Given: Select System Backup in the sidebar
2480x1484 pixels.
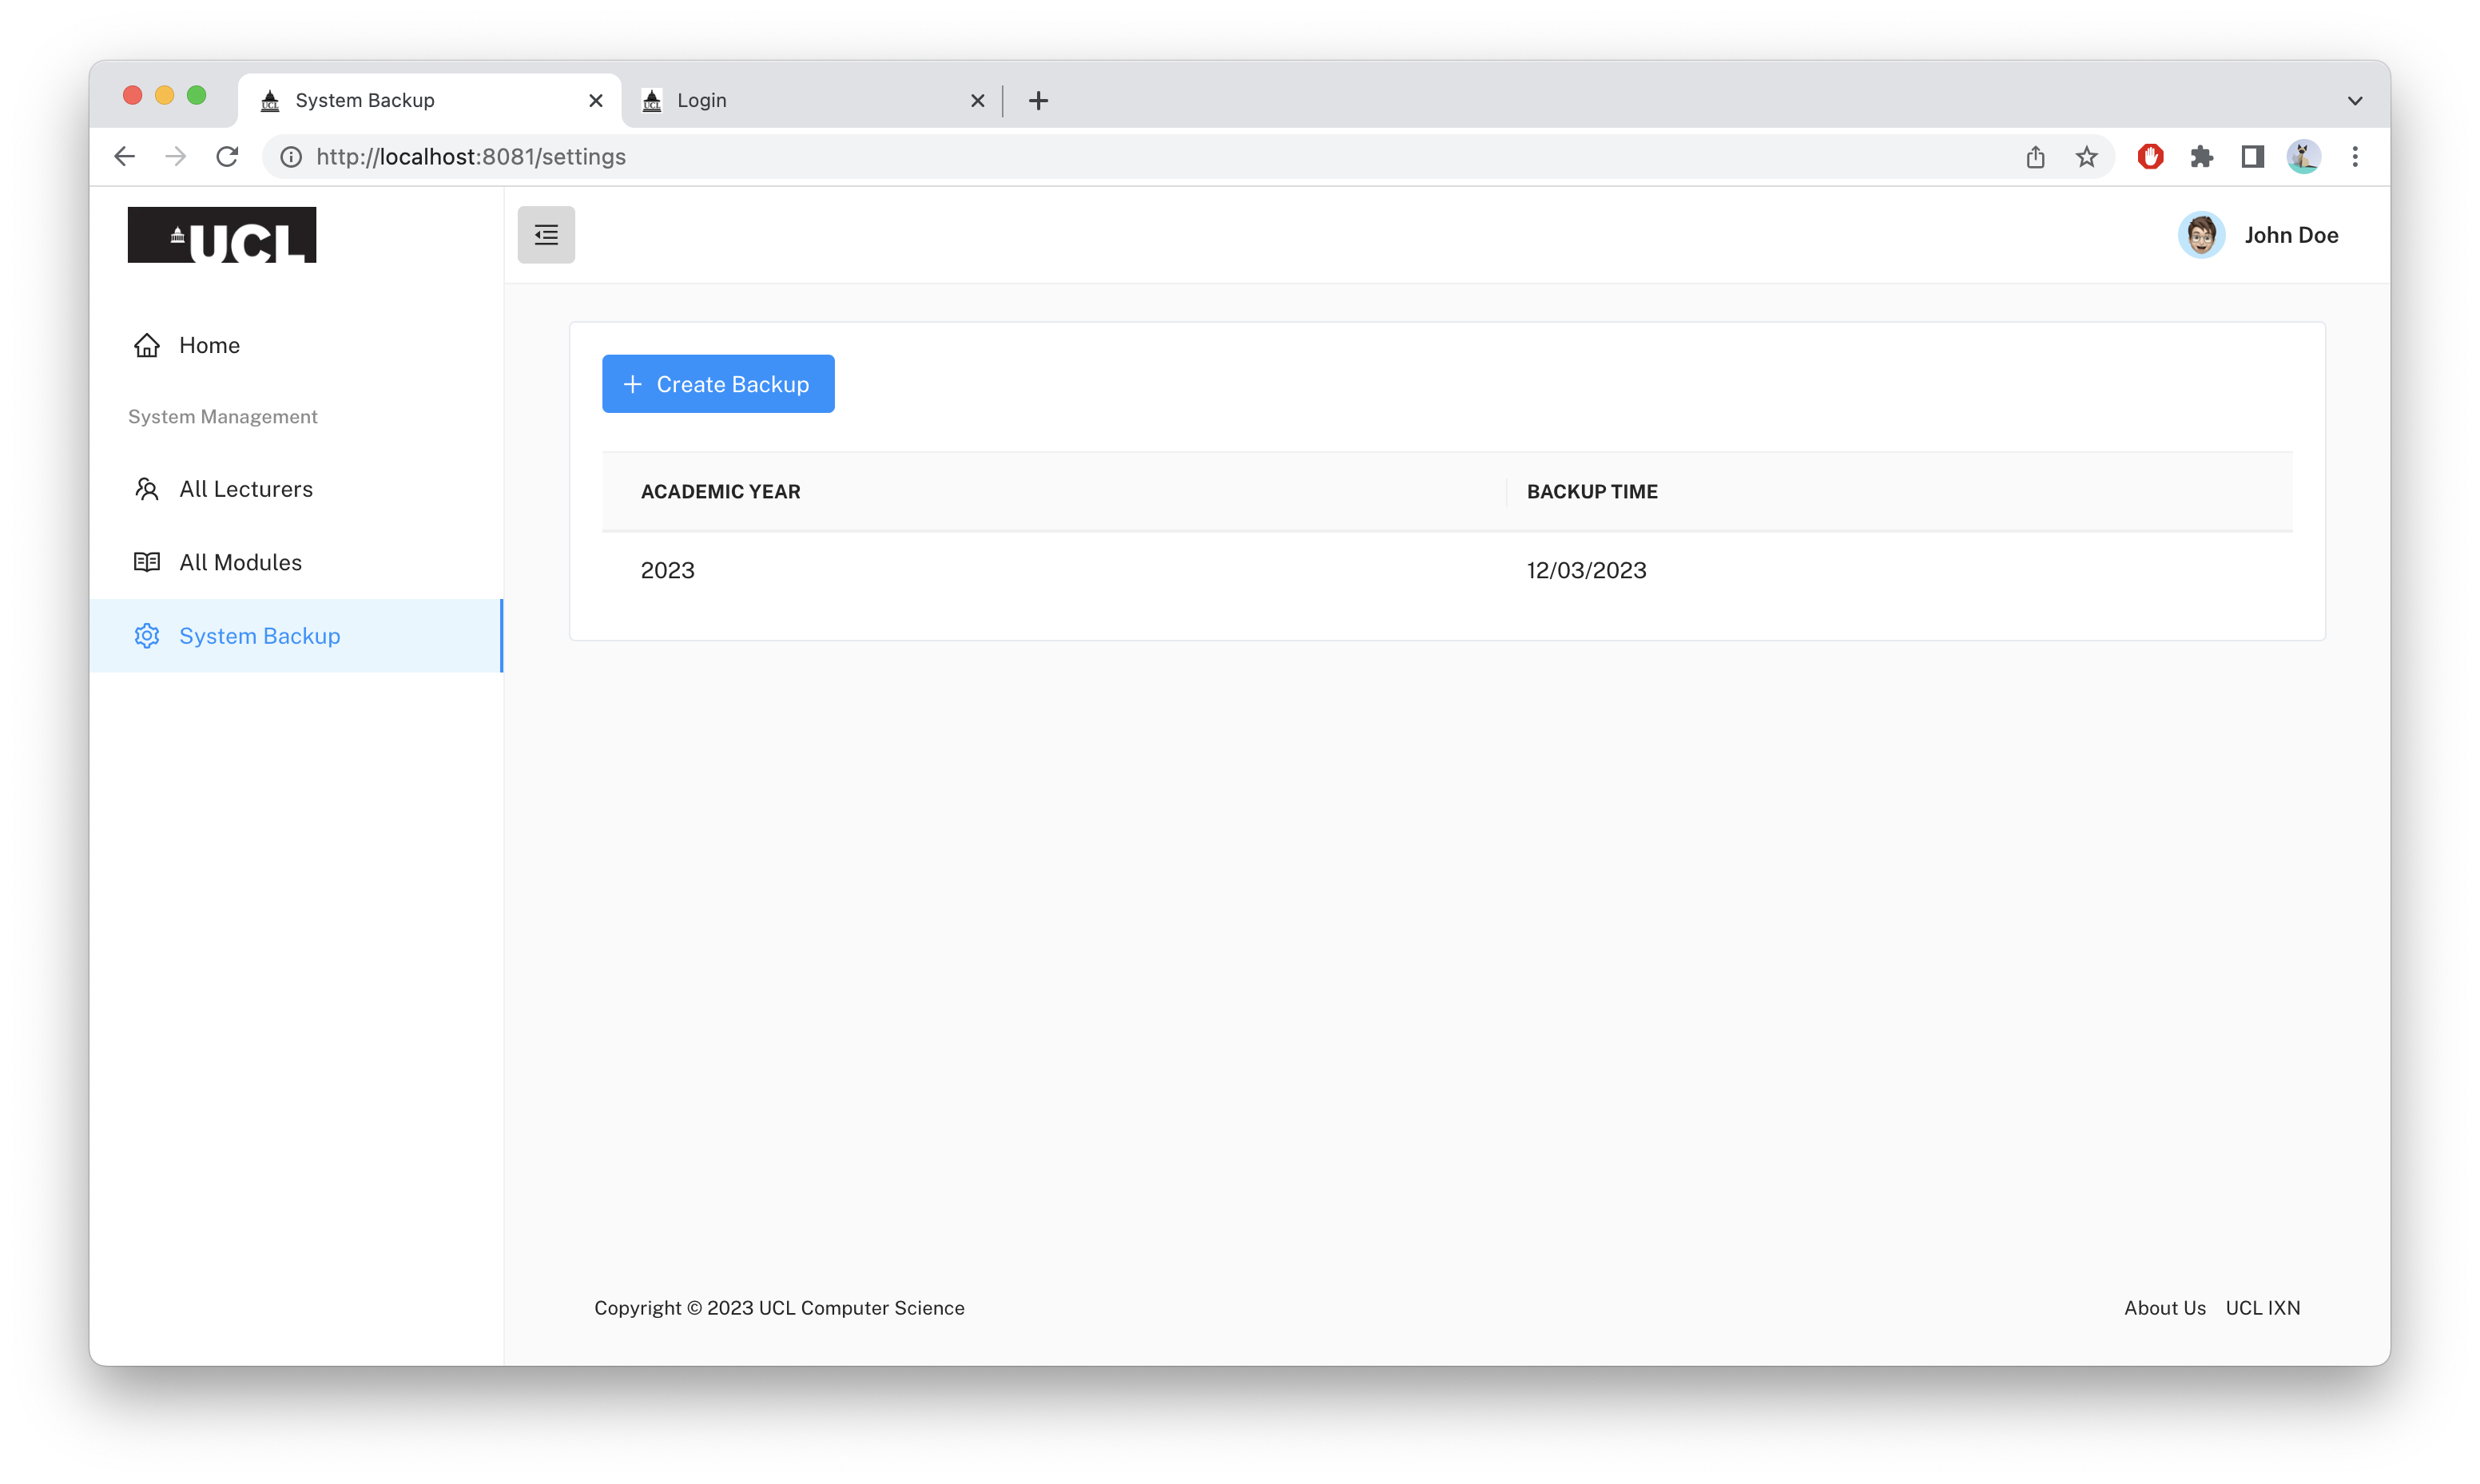Looking at the screenshot, I should tap(296, 636).
